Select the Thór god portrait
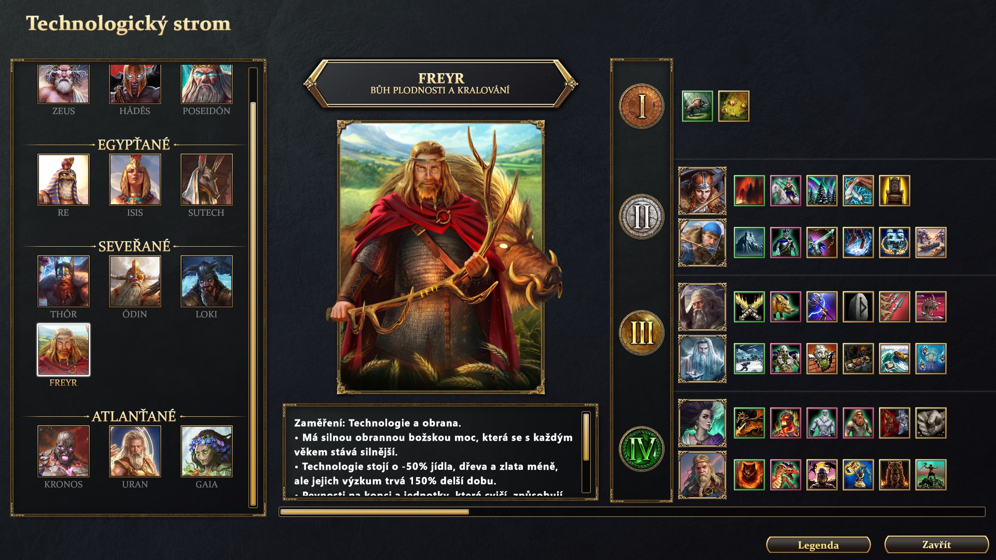Image resolution: width=996 pixels, height=560 pixels. 63,281
